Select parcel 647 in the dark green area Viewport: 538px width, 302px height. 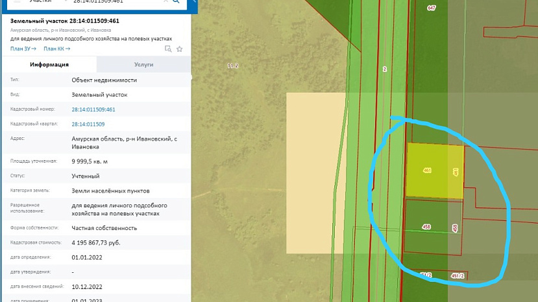pyautogui.click(x=432, y=8)
